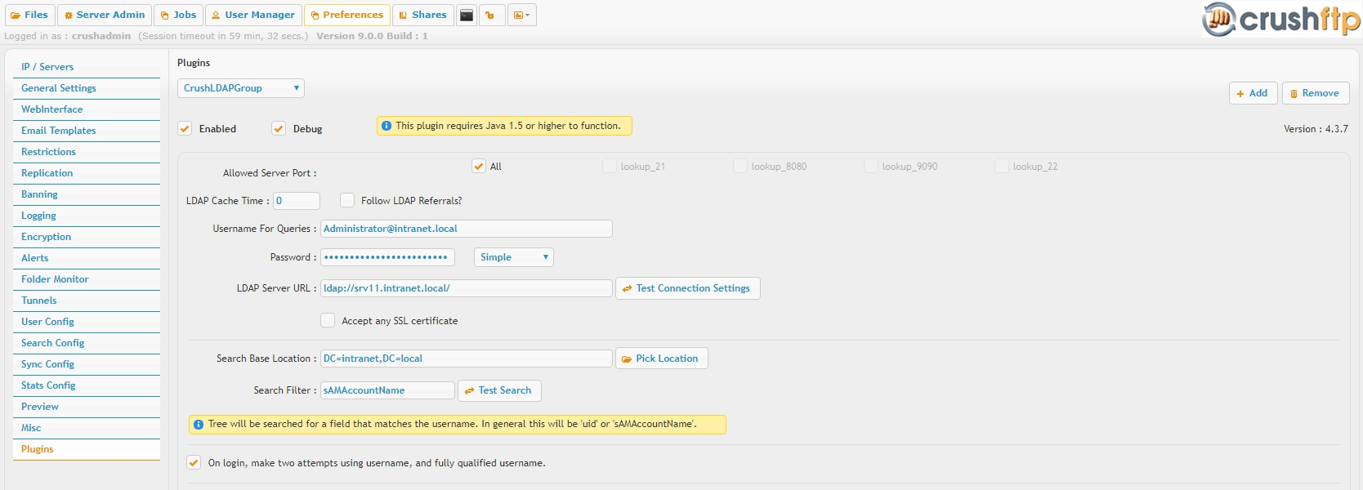Click the Java requirement info icon
The width and height of the screenshot is (1363, 490).
[x=387, y=126]
